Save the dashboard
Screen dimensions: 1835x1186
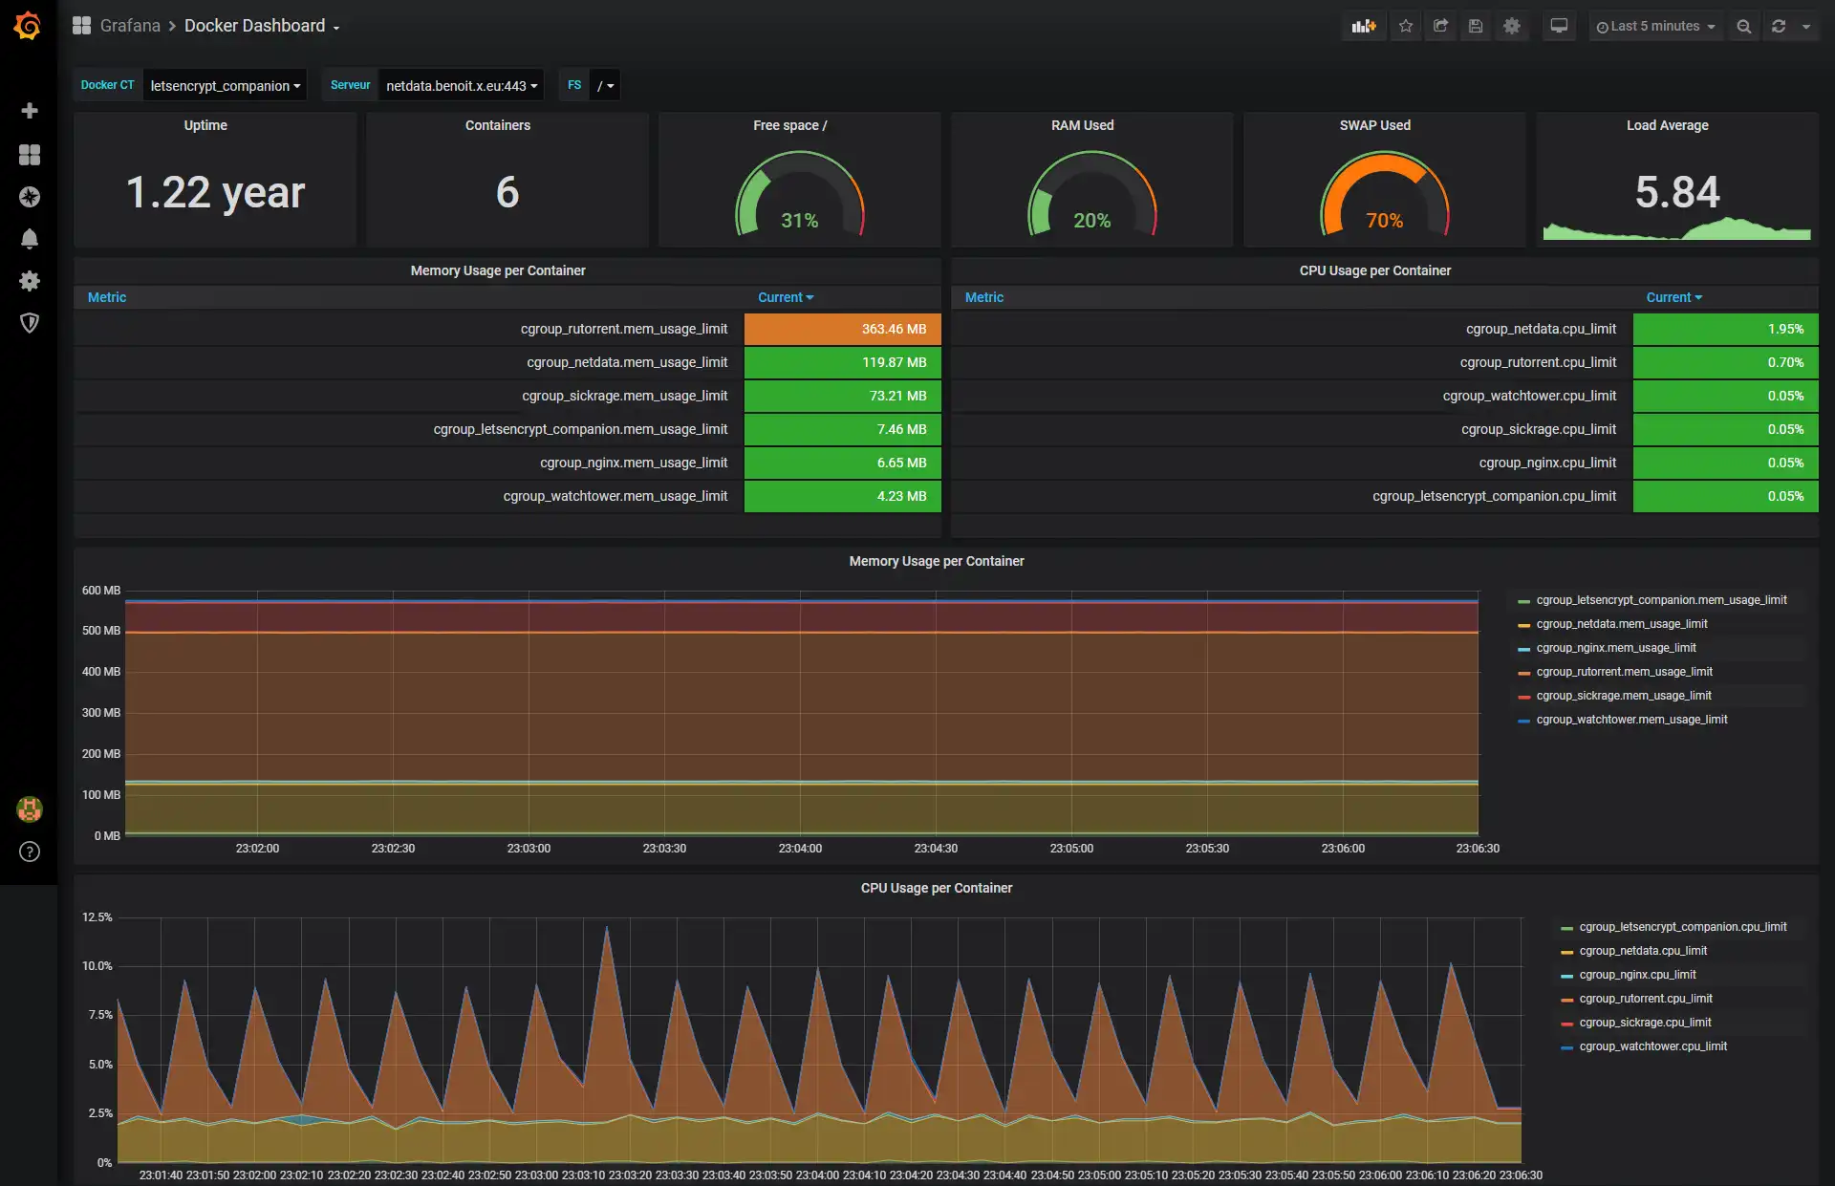click(x=1476, y=26)
